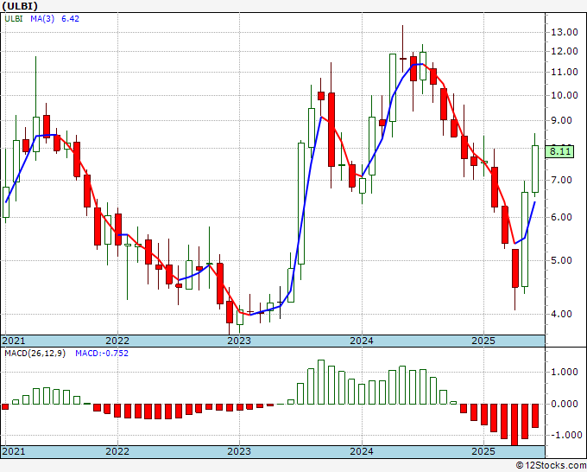587x472 pixels.
Task: Click 2021 on the price chart timeline
Action: [14, 341]
